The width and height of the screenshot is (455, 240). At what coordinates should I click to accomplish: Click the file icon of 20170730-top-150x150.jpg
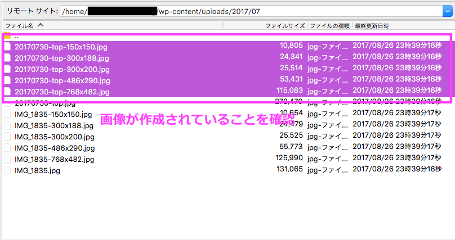point(7,46)
